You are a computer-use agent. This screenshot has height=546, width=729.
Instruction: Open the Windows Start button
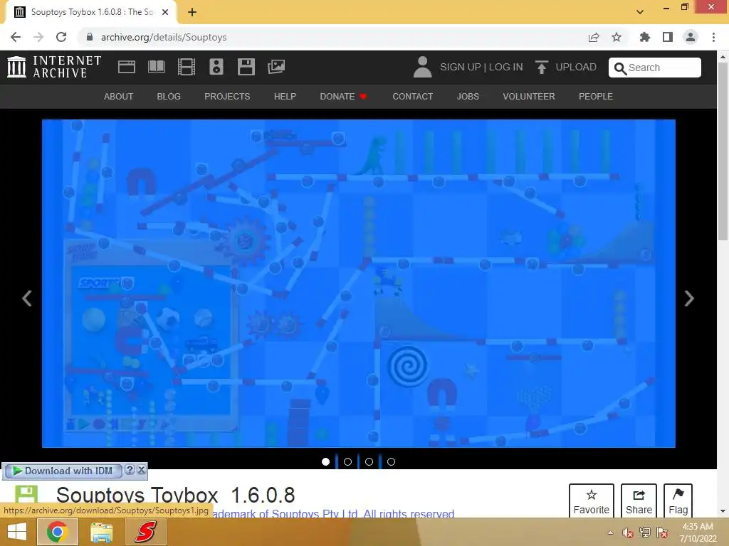[x=17, y=532]
